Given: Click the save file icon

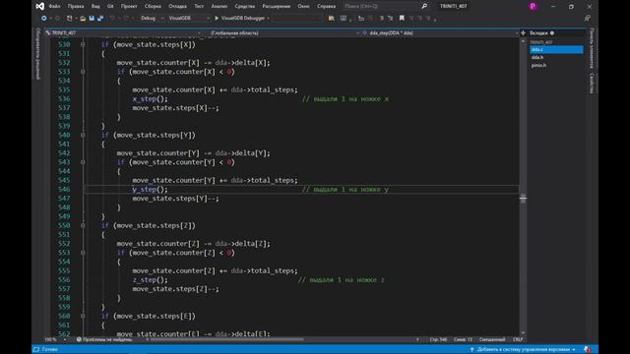Looking at the screenshot, I should 92,18.
